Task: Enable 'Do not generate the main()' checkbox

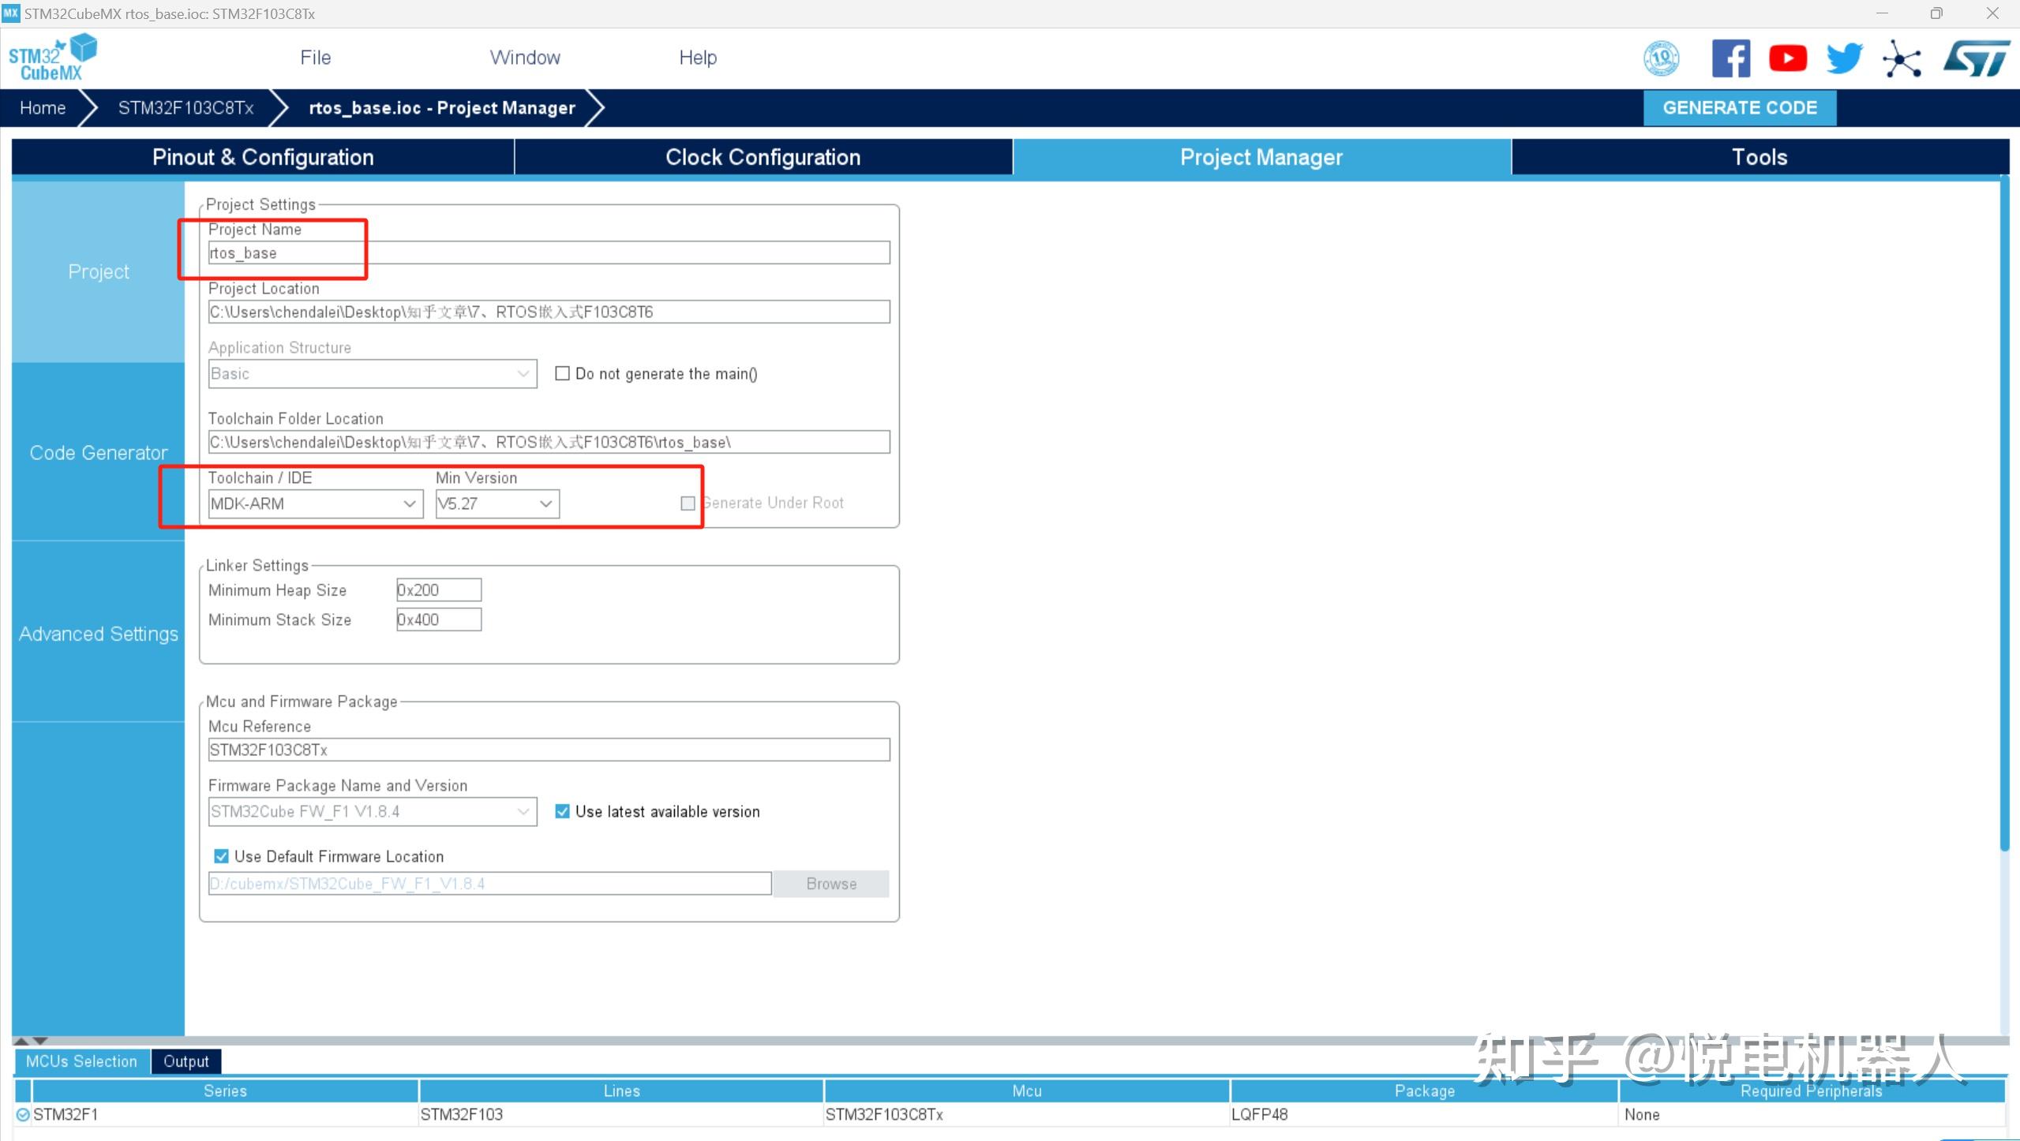Action: (562, 373)
